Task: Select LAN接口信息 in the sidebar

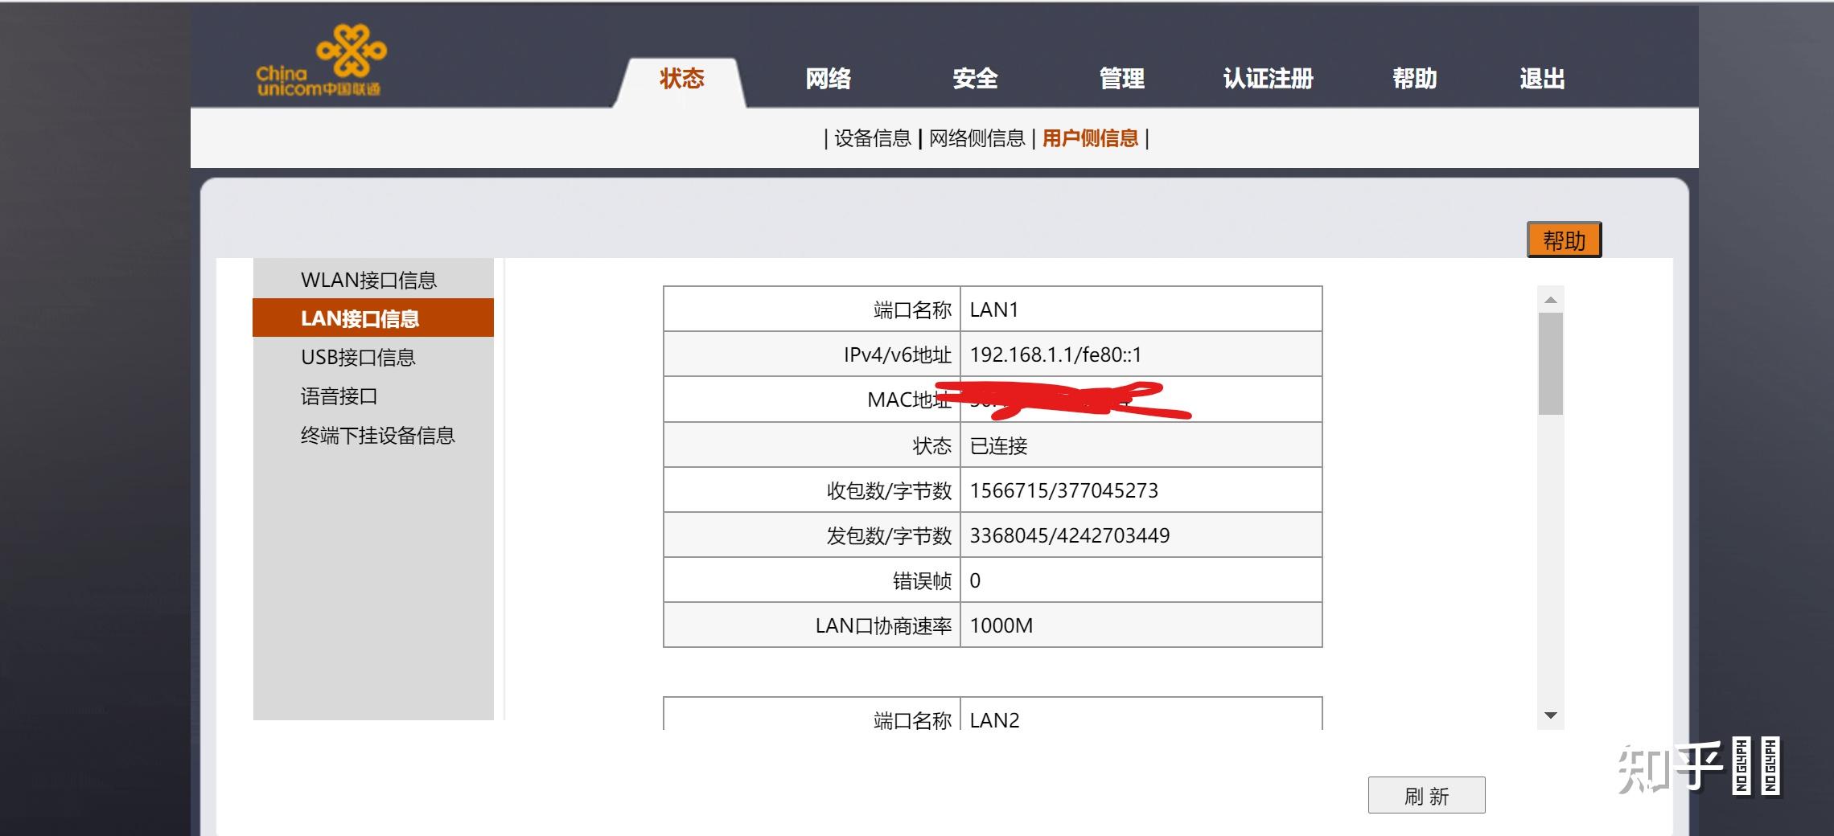Action: pyautogui.click(x=361, y=318)
